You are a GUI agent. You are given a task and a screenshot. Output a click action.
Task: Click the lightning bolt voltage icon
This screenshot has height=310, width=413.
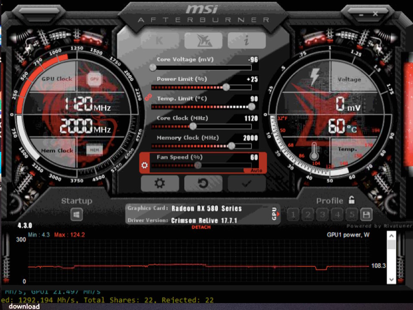314,77
